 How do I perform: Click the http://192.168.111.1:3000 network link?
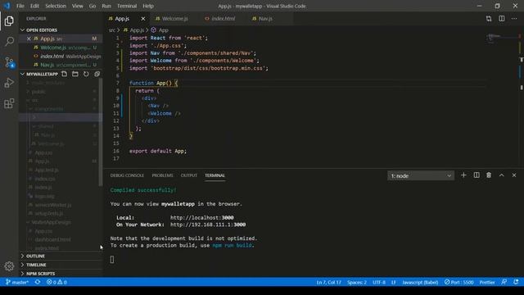tap(208, 225)
